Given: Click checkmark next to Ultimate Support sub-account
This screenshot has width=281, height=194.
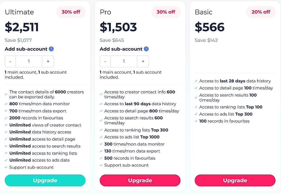Looking at the screenshot, I should pos(6,167).
